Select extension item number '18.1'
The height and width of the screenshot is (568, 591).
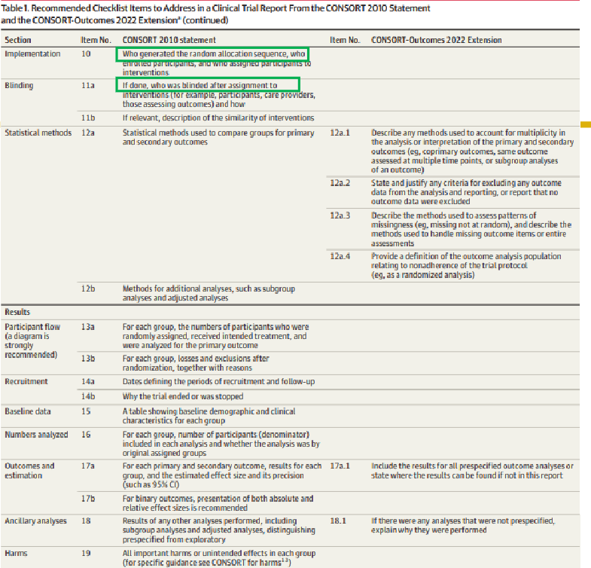point(338,521)
